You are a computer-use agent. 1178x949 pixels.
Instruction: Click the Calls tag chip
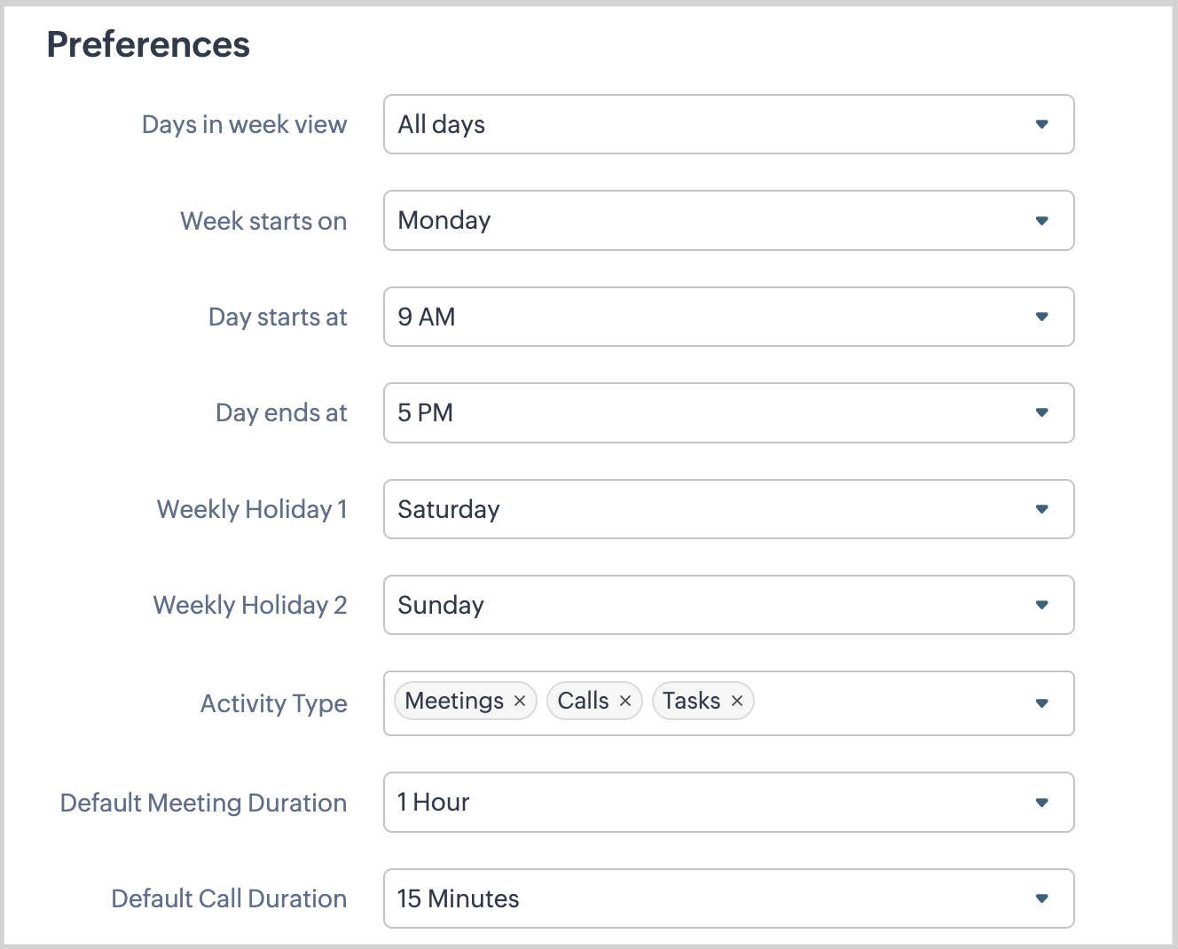tap(583, 702)
